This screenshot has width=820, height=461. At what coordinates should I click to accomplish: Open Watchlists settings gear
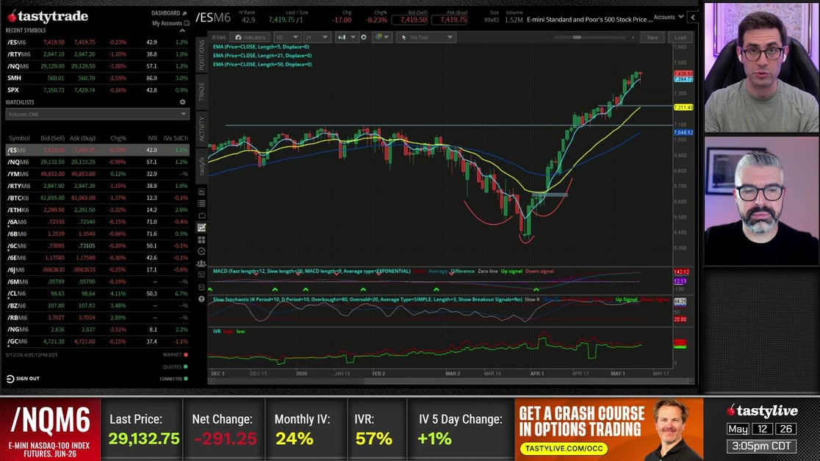click(x=182, y=102)
